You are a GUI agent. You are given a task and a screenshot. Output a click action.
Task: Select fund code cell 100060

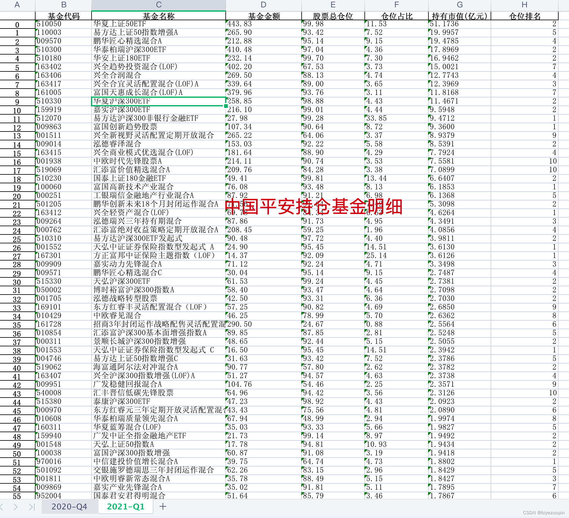[x=63, y=187]
